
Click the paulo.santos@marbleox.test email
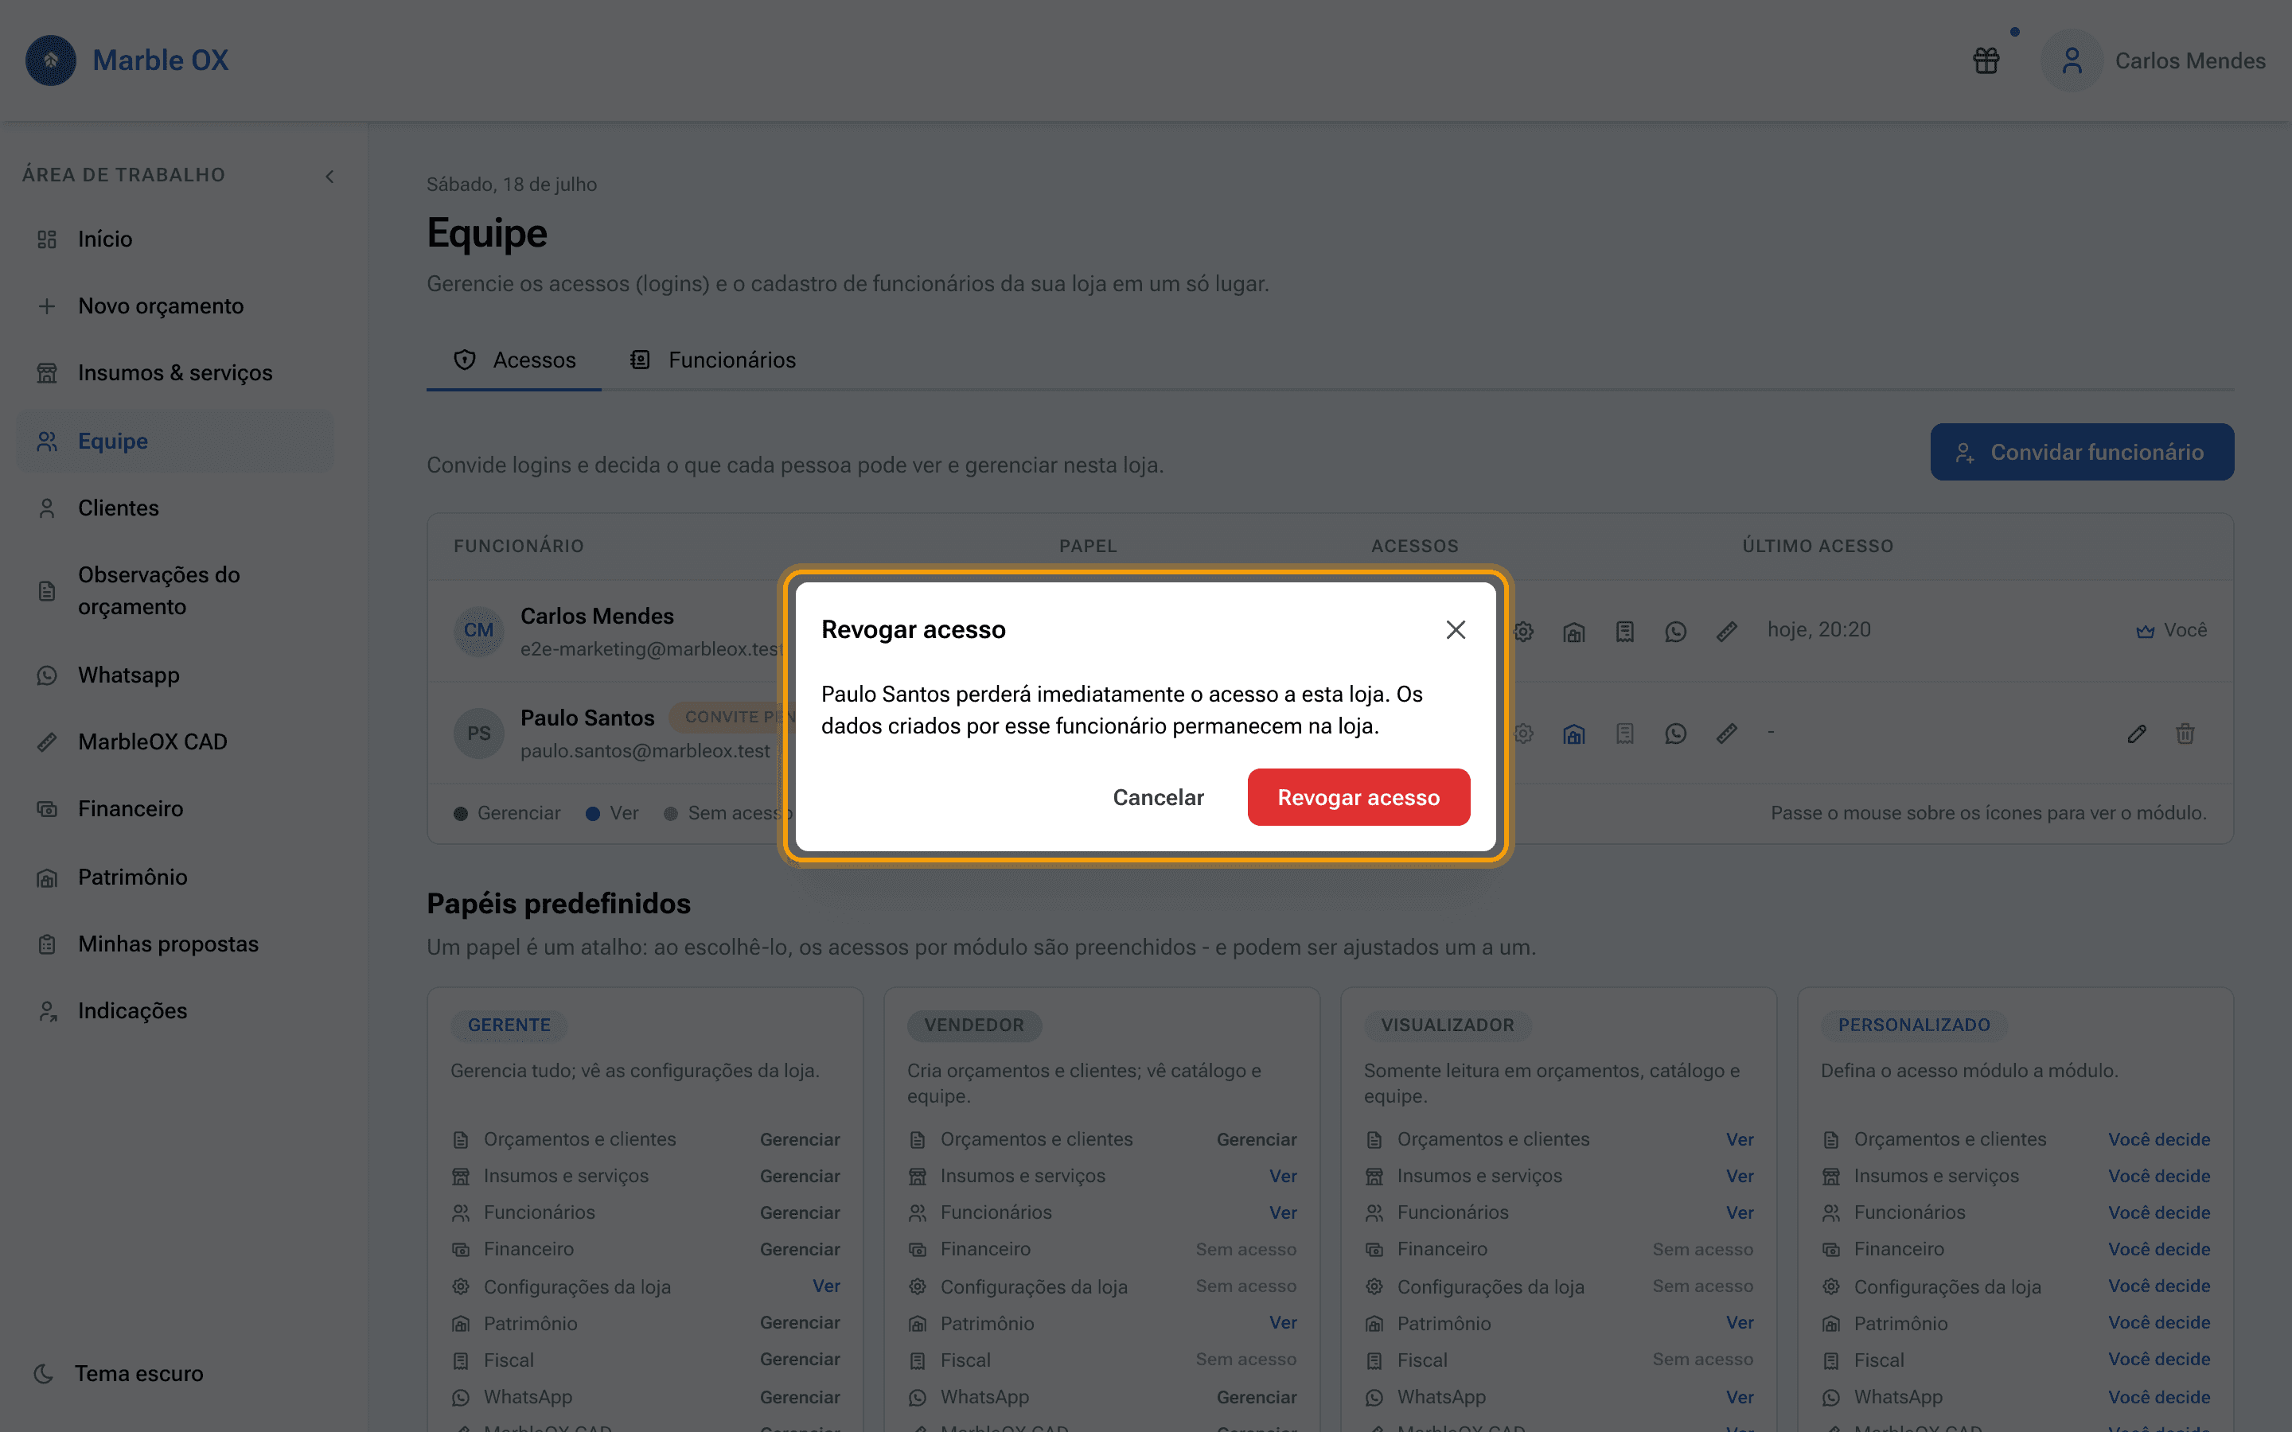[645, 751]
